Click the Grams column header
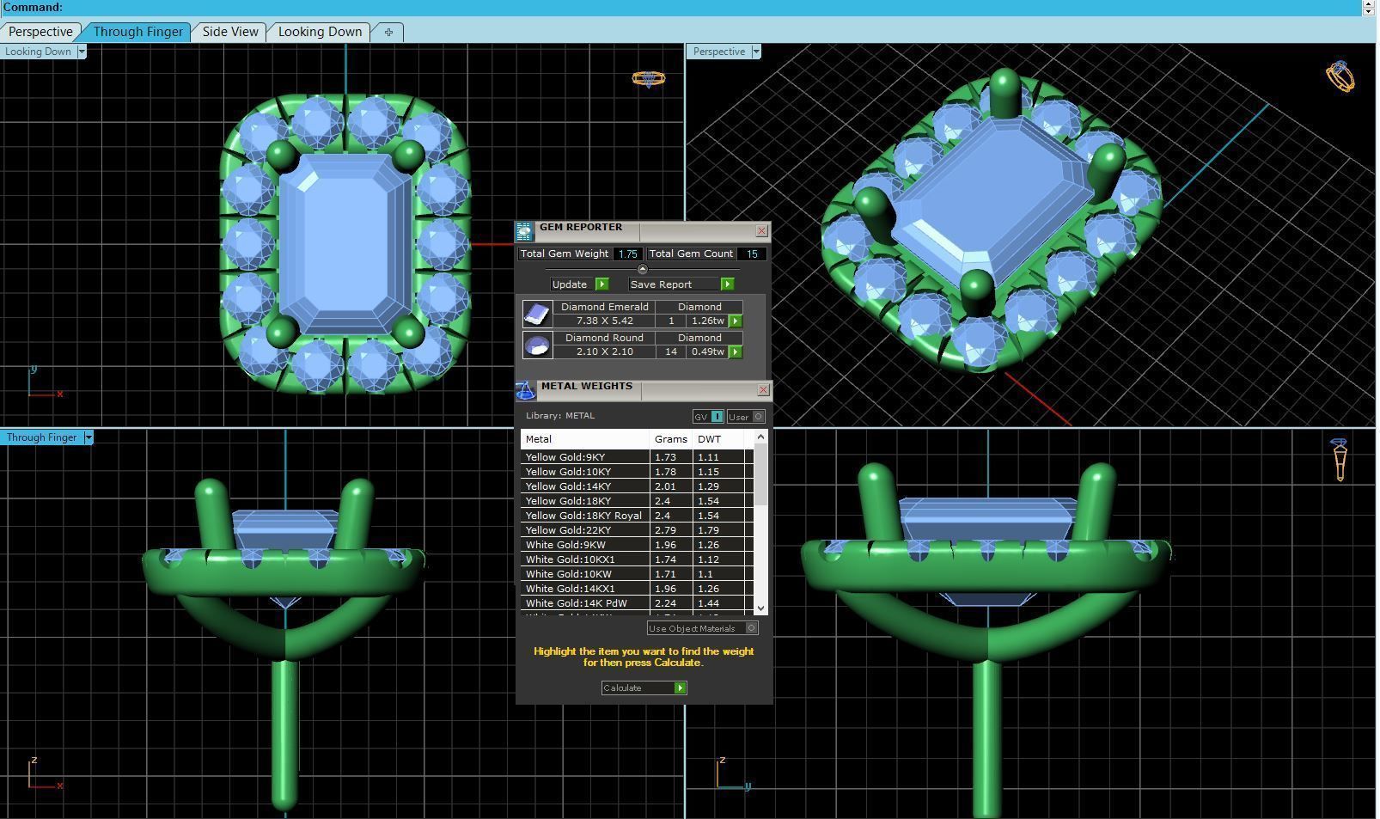Screen dimensions: 1380x819 coord(671,439)
